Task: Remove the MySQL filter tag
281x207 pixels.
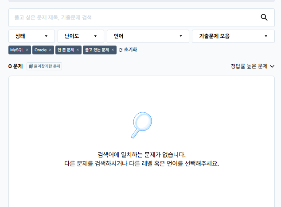Action: coord(27,50)
